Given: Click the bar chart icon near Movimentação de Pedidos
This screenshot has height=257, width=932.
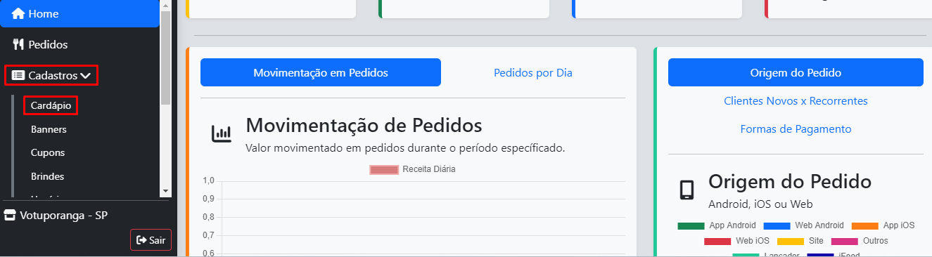Looking at the screenshot, I should click(x=222, y=133).
